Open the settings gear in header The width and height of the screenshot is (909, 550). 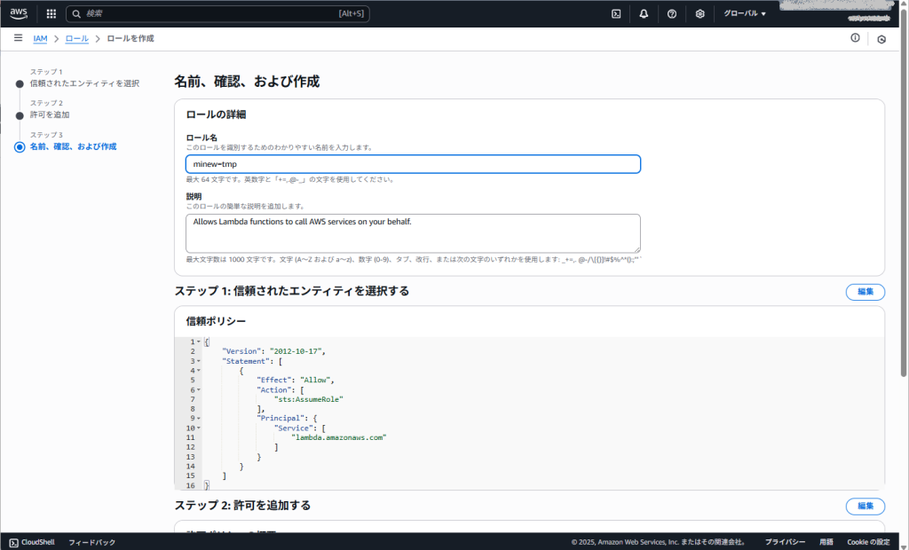pyautogui.click(x=700, y=14)
